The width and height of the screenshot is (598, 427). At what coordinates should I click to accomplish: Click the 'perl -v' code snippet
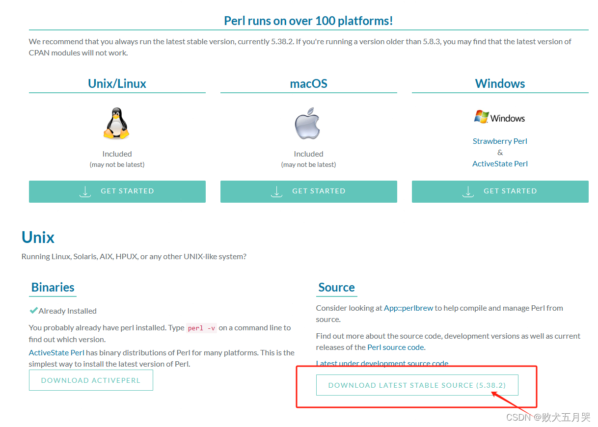[202, 328]
